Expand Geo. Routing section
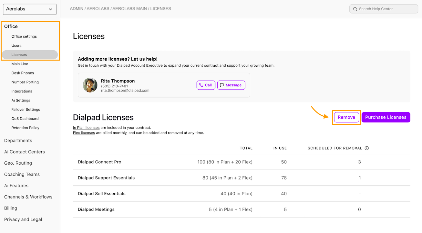422x233 pixels. [18, 163]
